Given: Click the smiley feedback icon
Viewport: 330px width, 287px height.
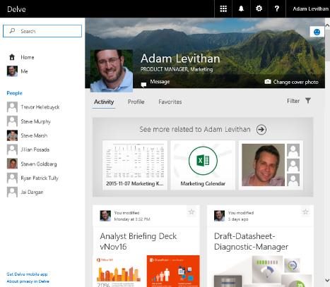Looking at the screenshot, I should coord(317,32).
